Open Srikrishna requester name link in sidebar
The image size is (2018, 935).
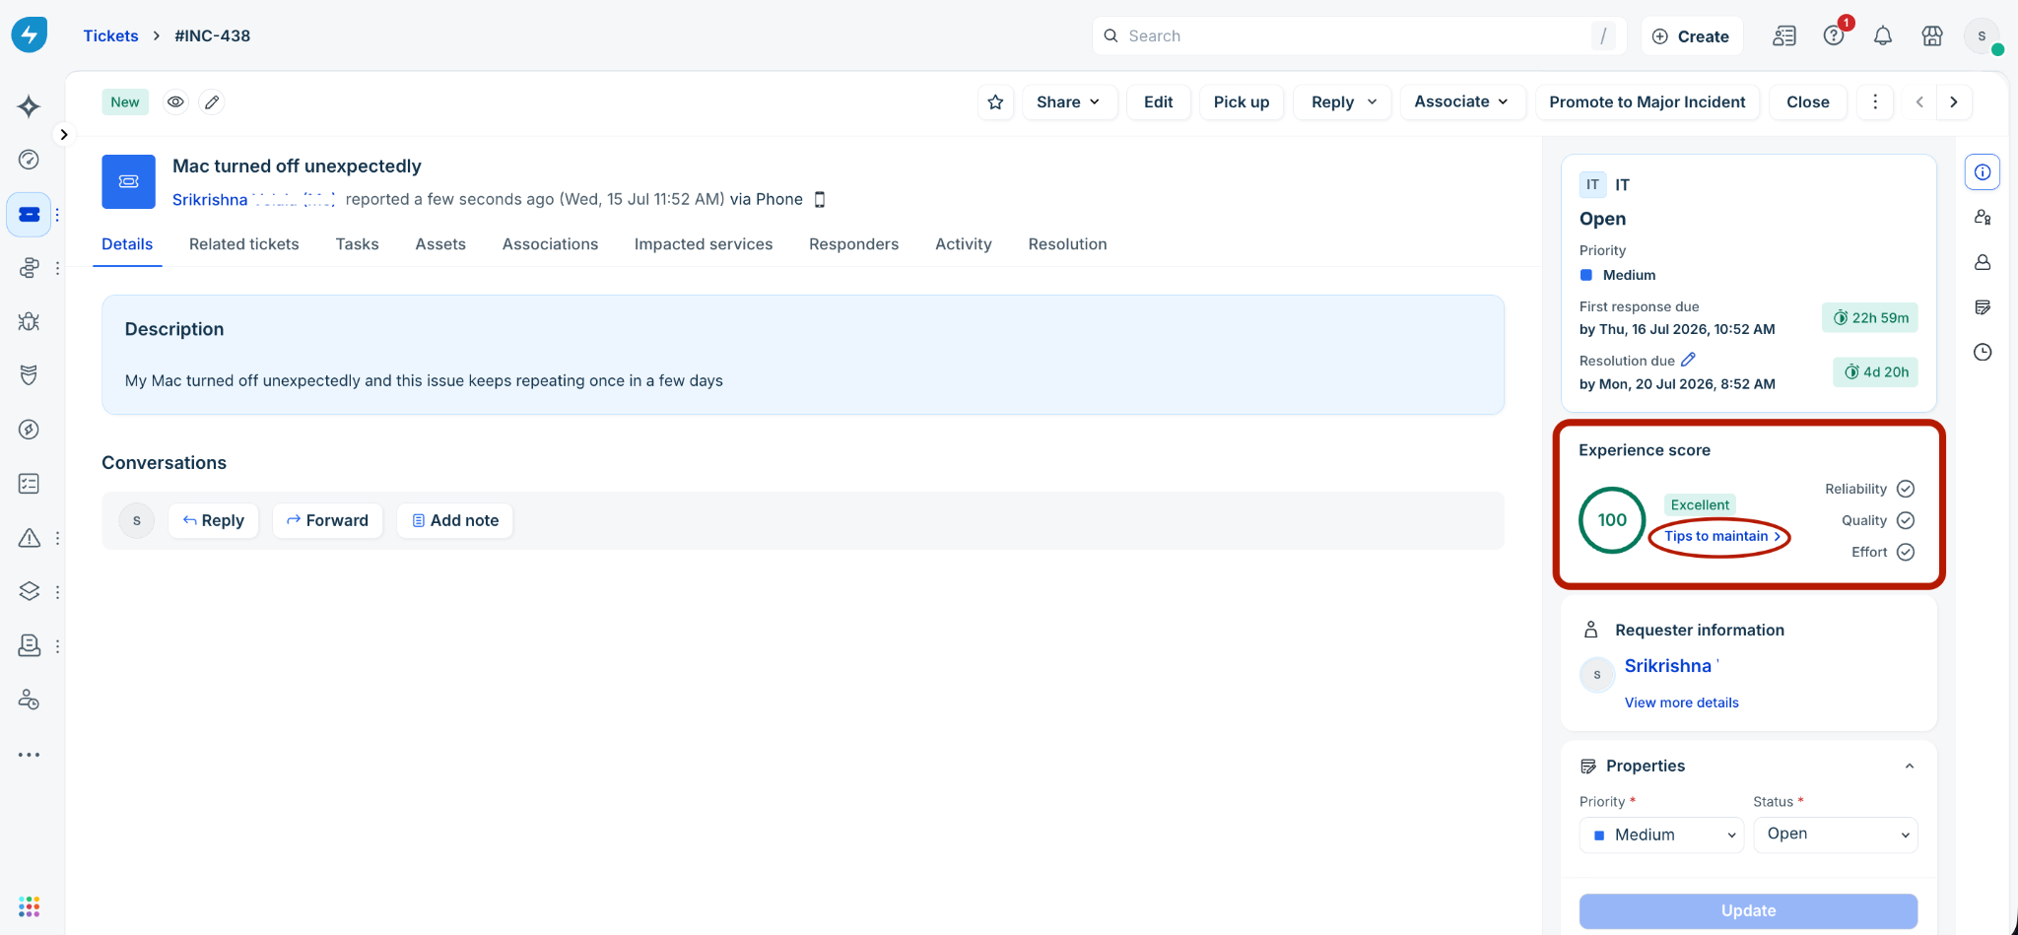[1667, 666]
